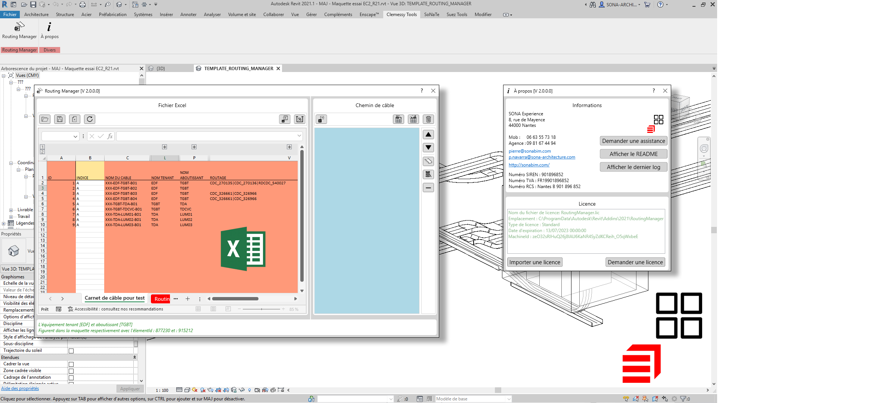Image resolution: width=874 pixels, height=403 pixels.
Task: Click the Afficher le README button
Action: click(x=633, y=154)
